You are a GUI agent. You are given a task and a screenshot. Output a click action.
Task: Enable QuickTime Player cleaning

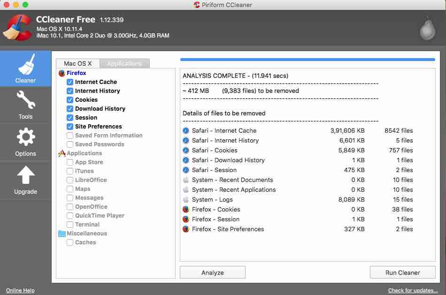click(x=69, y=216)
